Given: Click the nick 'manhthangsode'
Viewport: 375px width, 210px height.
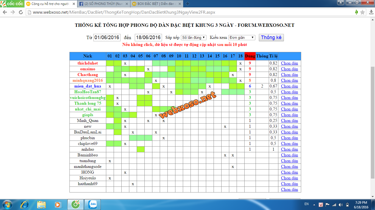Looking at the screenshot, I should [88, 167].
